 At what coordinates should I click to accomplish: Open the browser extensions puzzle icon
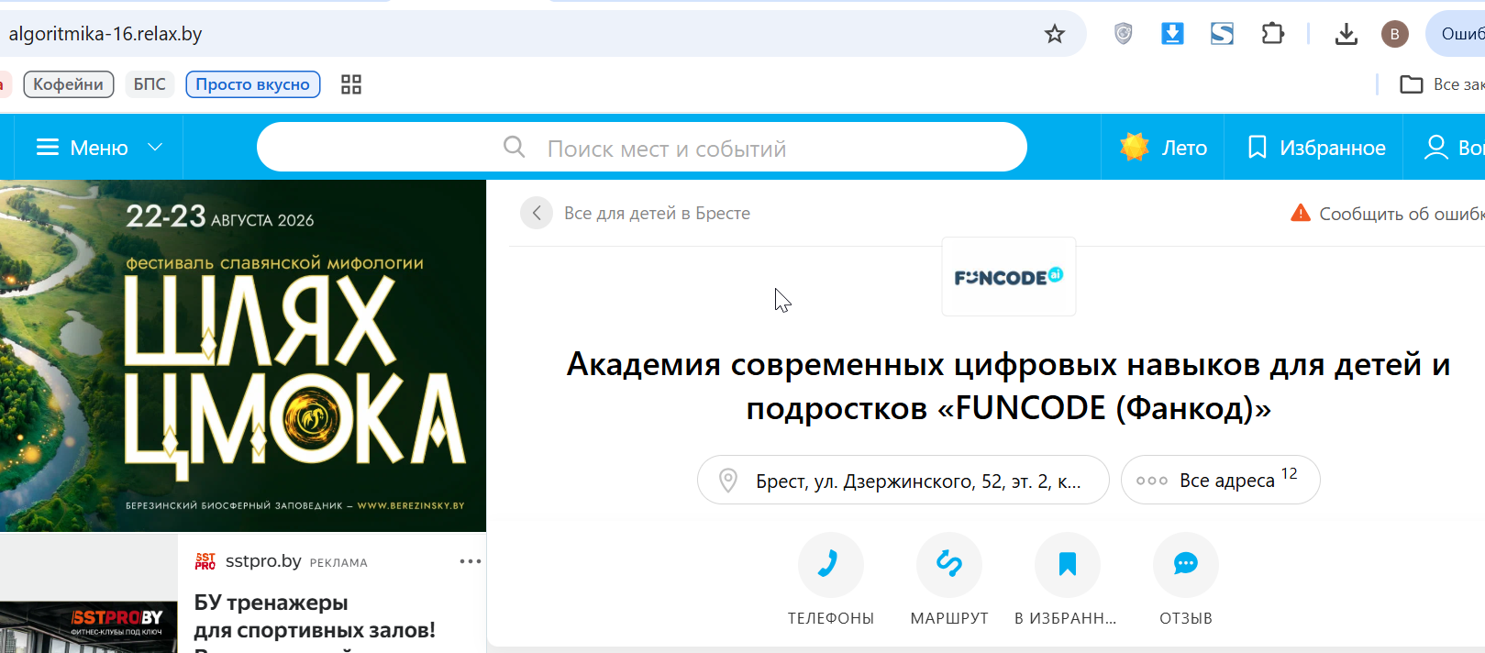click(x=1272, y=34)
